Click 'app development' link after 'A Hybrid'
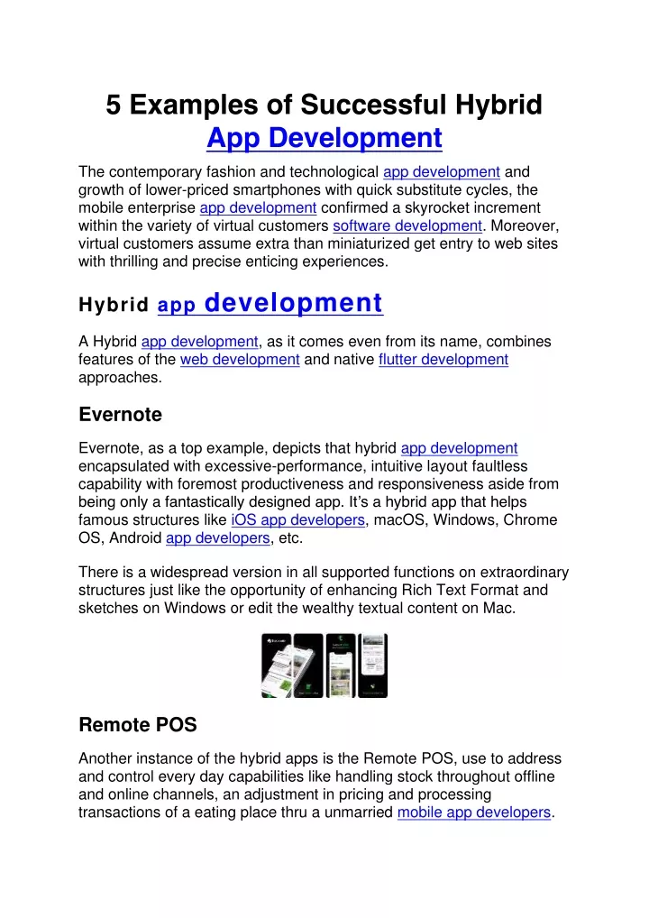The image size is (649, 918). point(199,342)
